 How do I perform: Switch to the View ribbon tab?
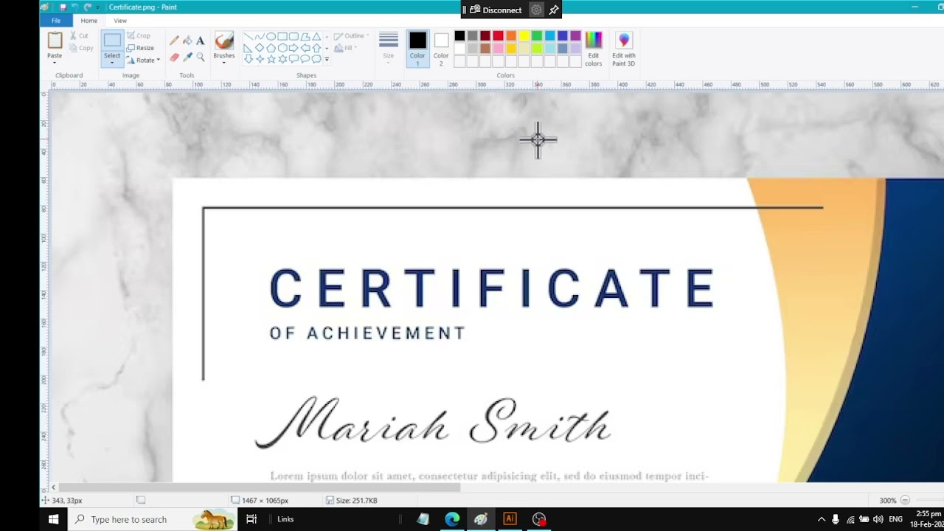120,21
